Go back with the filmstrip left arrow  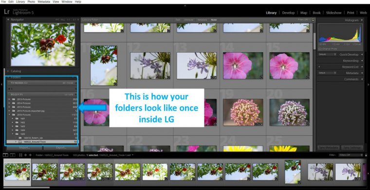26,155
